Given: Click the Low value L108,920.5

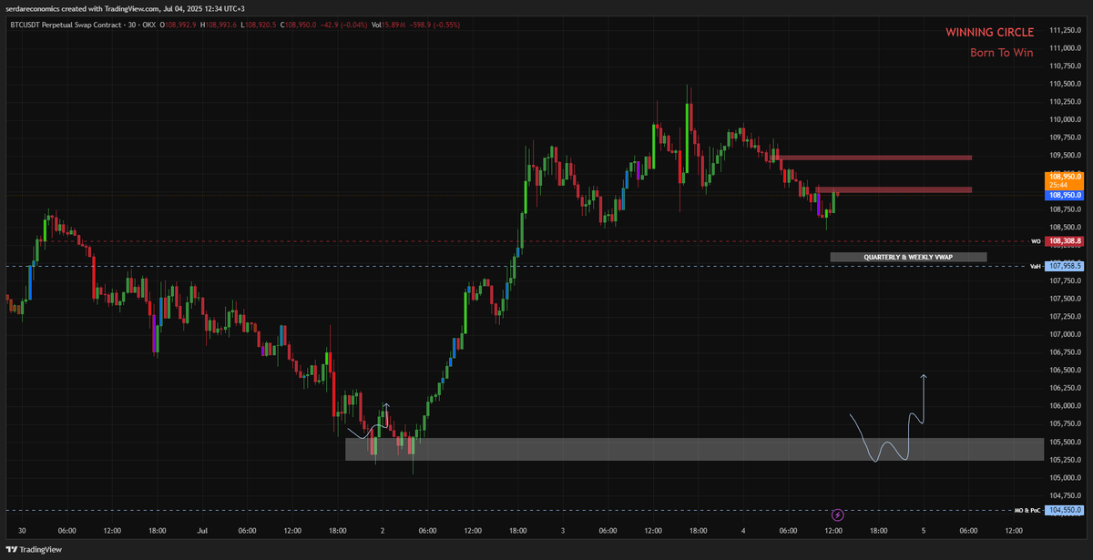Looking at the screenshot, I should (x=259, y=25).
